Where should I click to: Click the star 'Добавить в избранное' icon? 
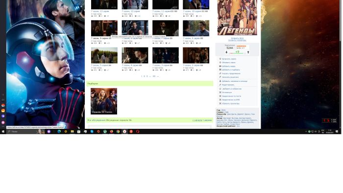tap(220, 89)
